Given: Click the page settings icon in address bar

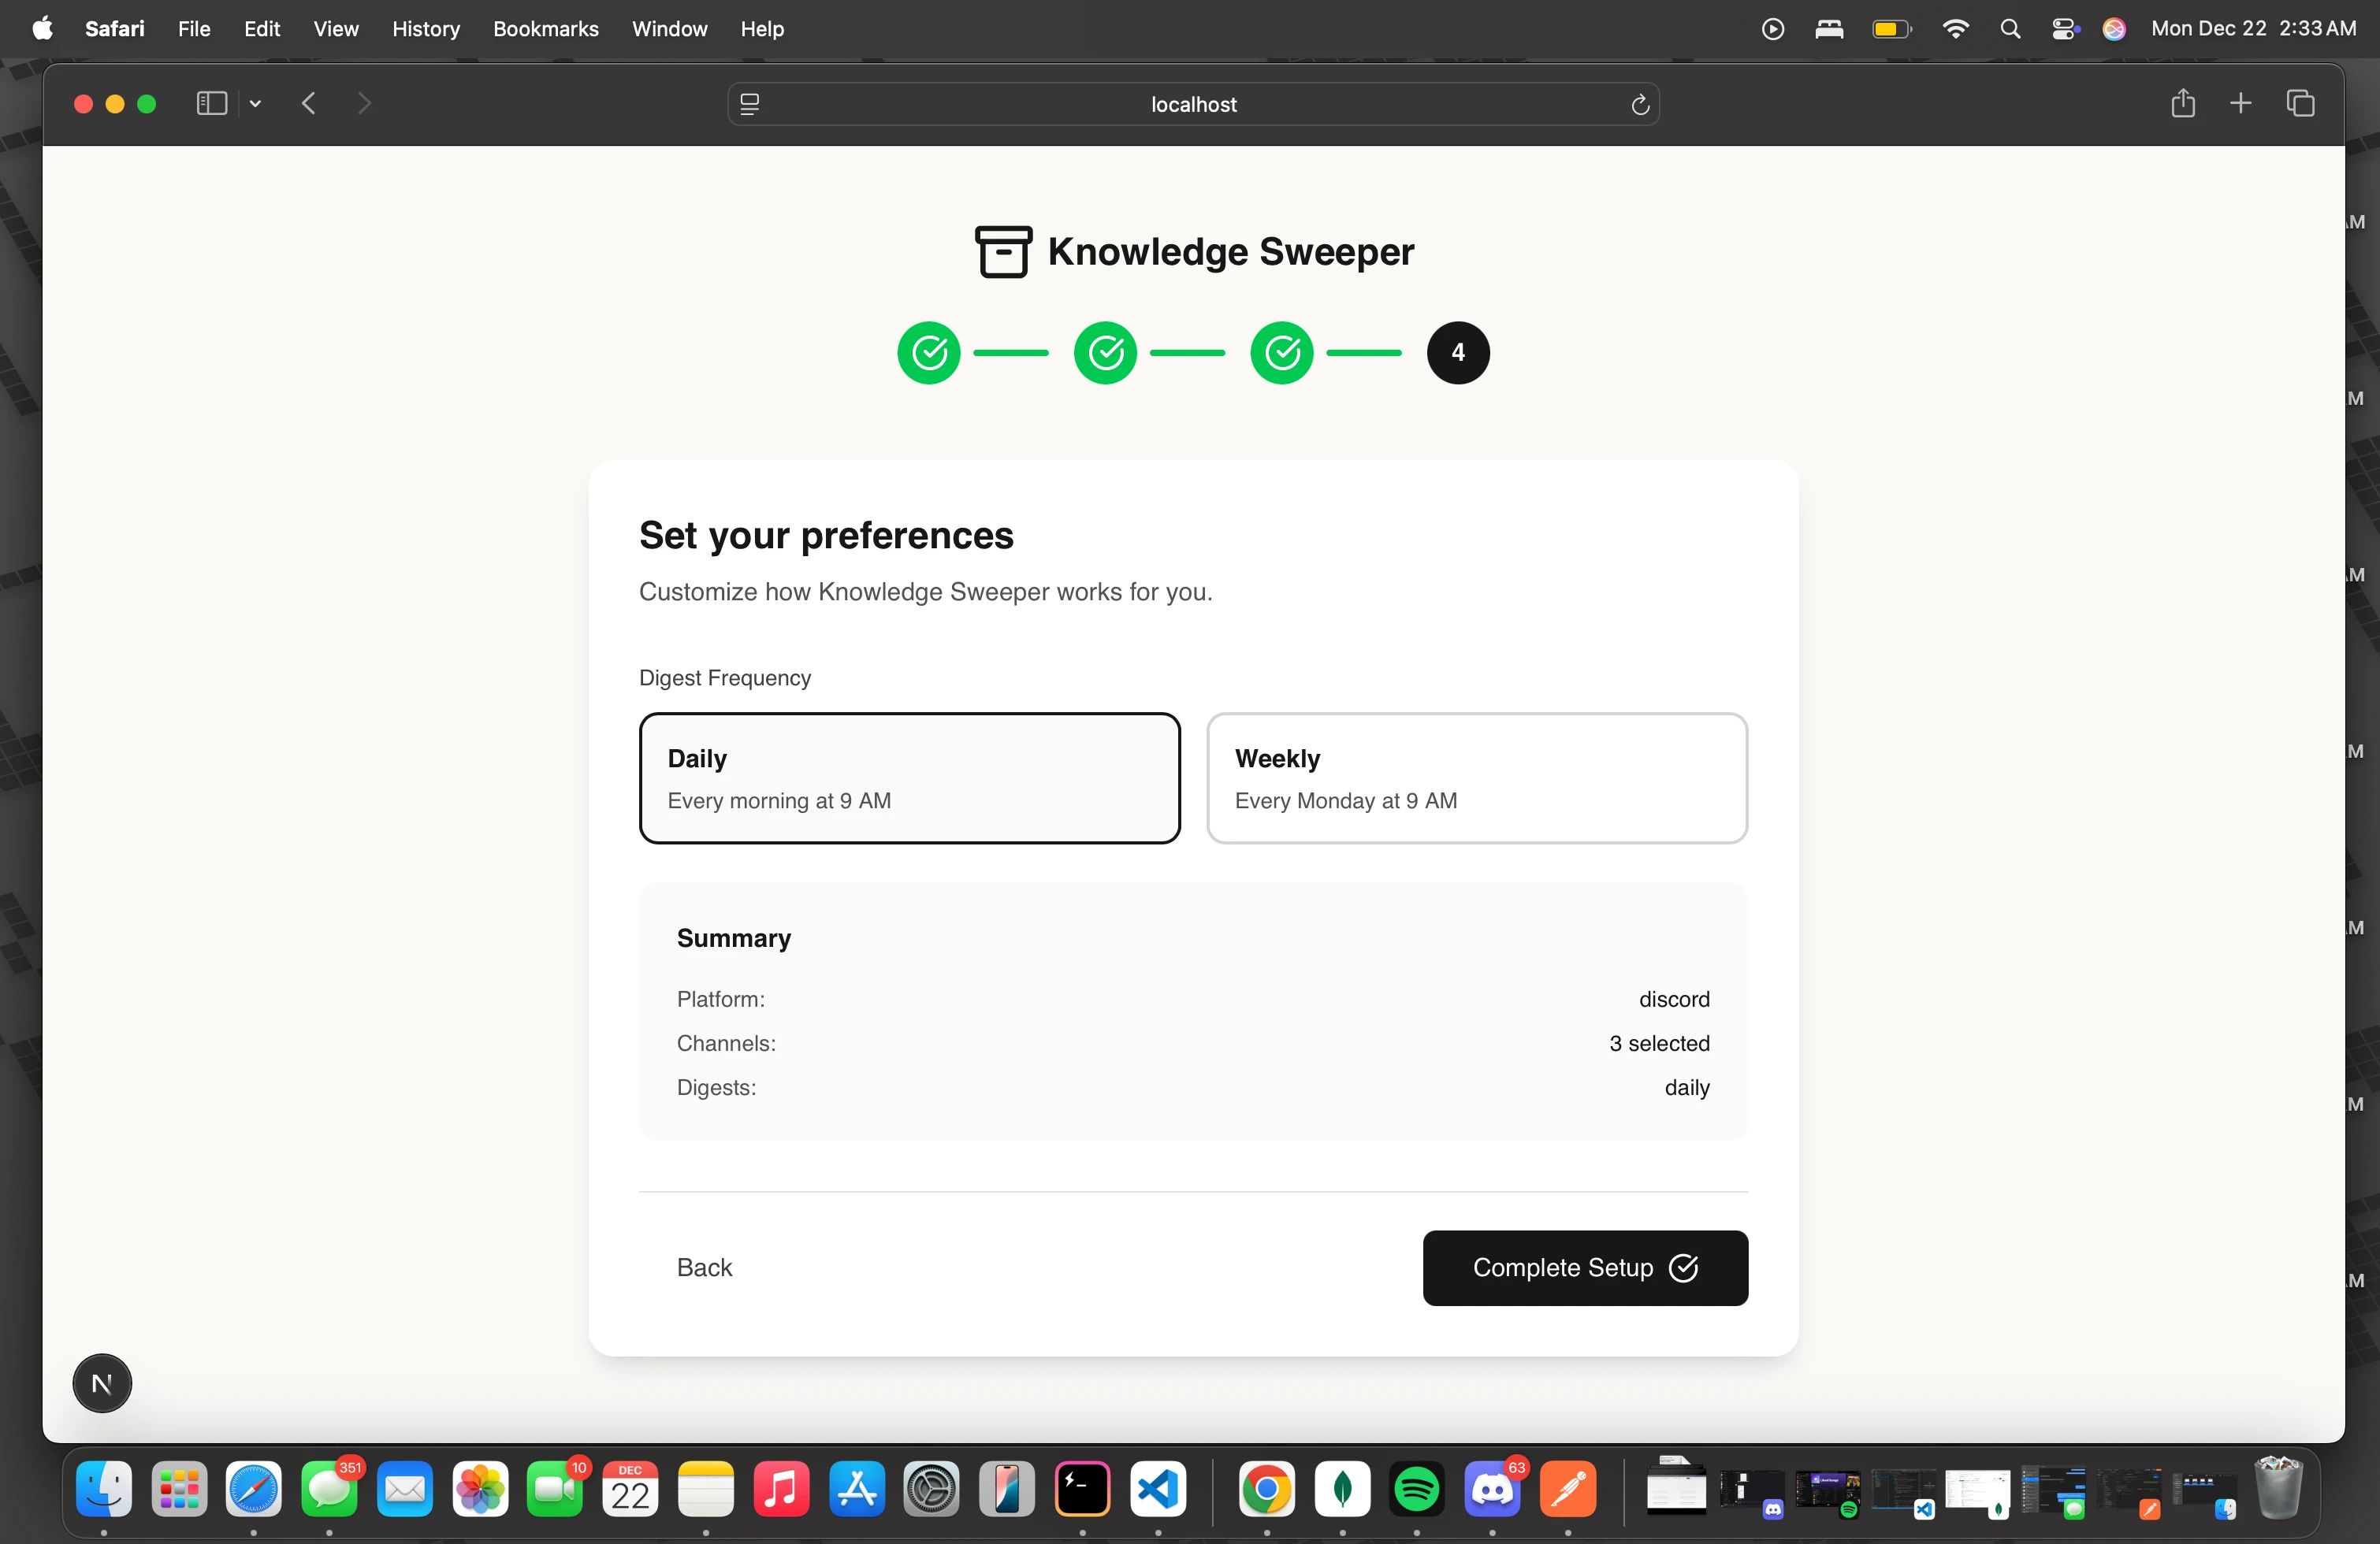Looking at the screenshot, I should point(750,105).
